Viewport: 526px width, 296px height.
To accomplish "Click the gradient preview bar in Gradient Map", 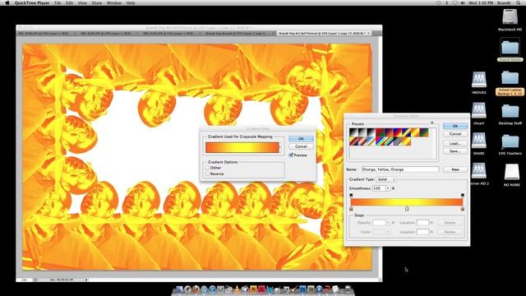I will click(x=242, y=148).
